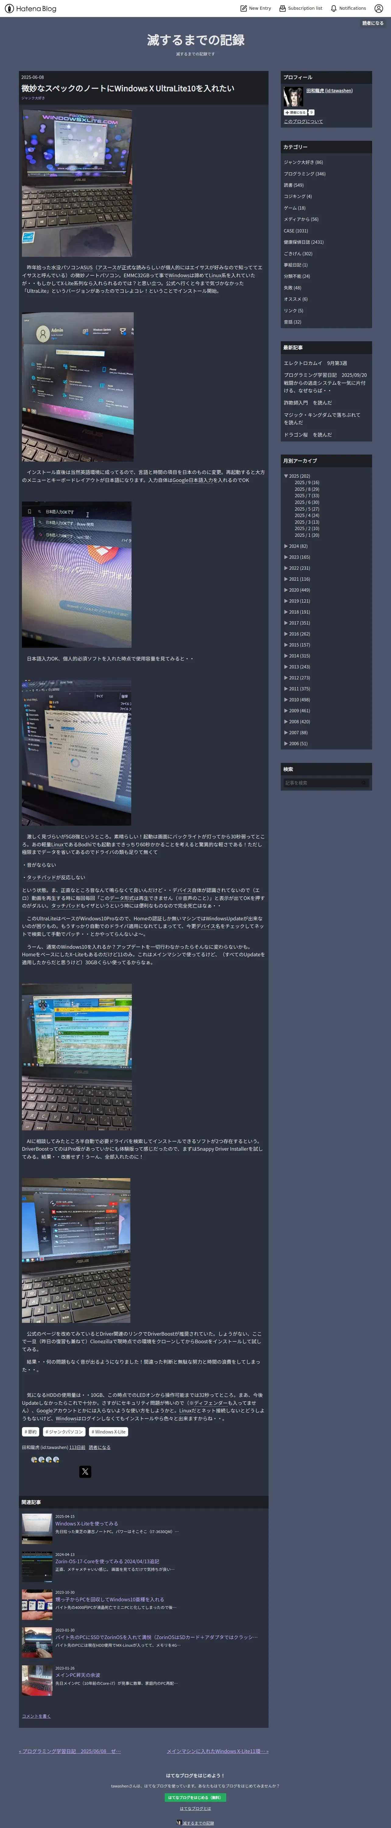391x1828 pixels.
Task: Open New Entry editor
Action: 255,9
